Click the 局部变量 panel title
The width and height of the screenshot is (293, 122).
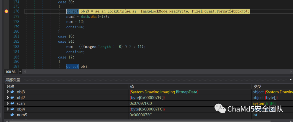(x=13, y=80)
